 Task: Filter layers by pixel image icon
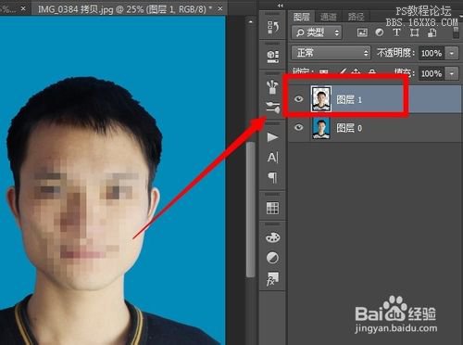[x=362, y=32]
